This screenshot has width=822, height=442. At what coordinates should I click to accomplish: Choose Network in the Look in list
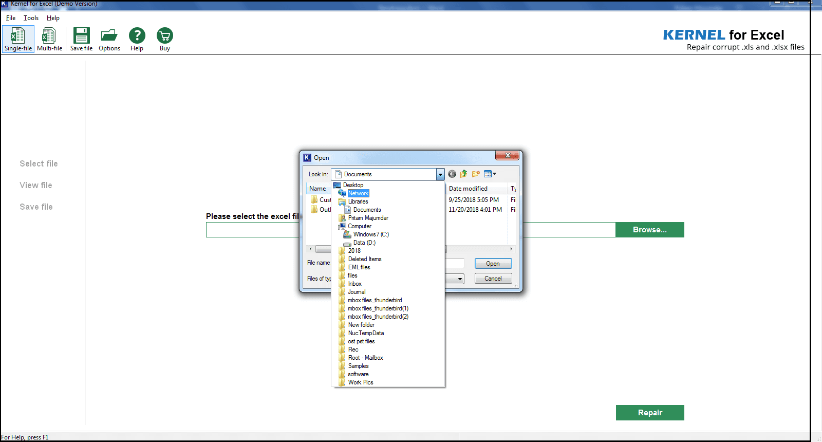click(x=358, y=193)
